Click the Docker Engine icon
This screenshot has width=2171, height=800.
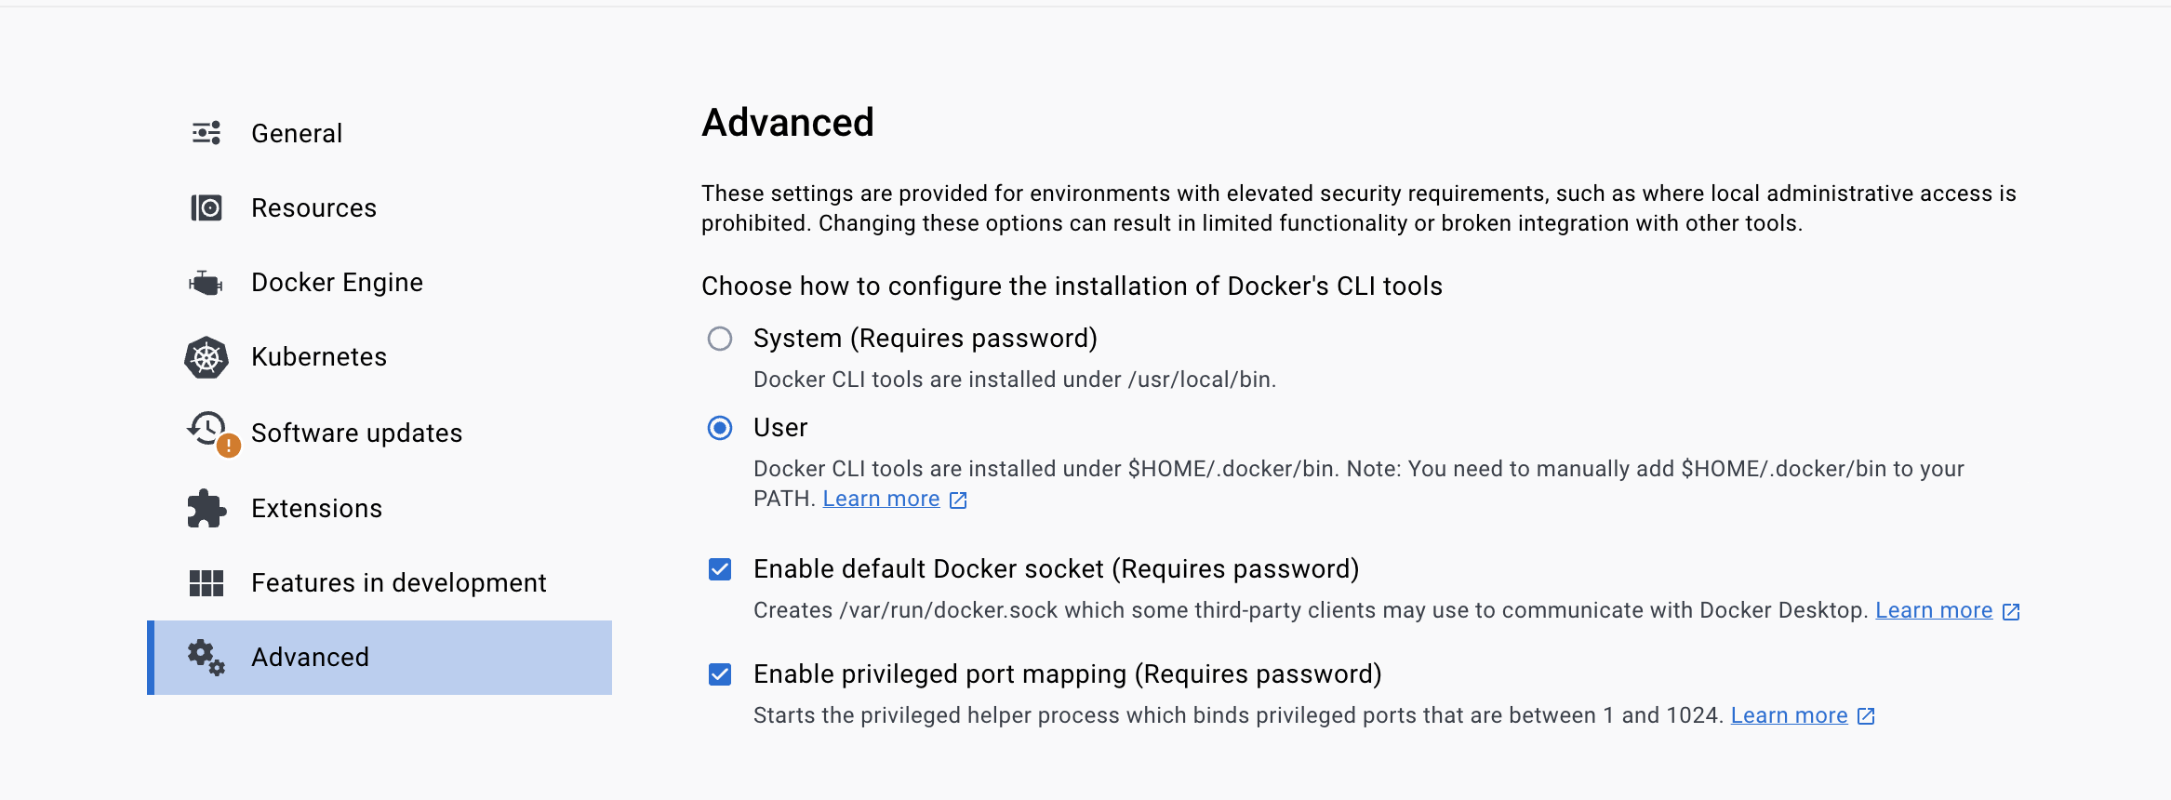pyautogui.click(x=206, y=283)
